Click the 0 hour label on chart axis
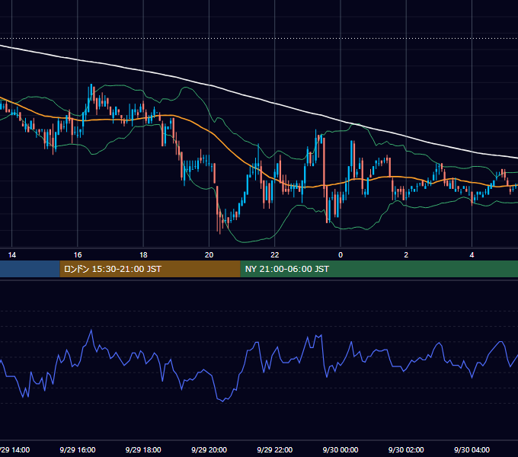 [341, 255]
